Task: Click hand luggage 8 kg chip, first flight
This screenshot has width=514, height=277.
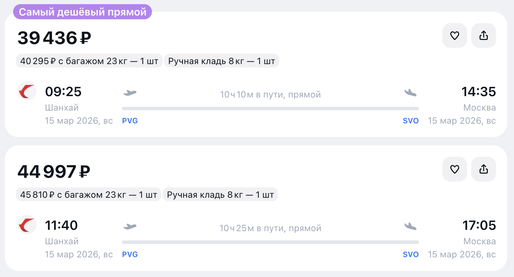Action: [222, 61]
